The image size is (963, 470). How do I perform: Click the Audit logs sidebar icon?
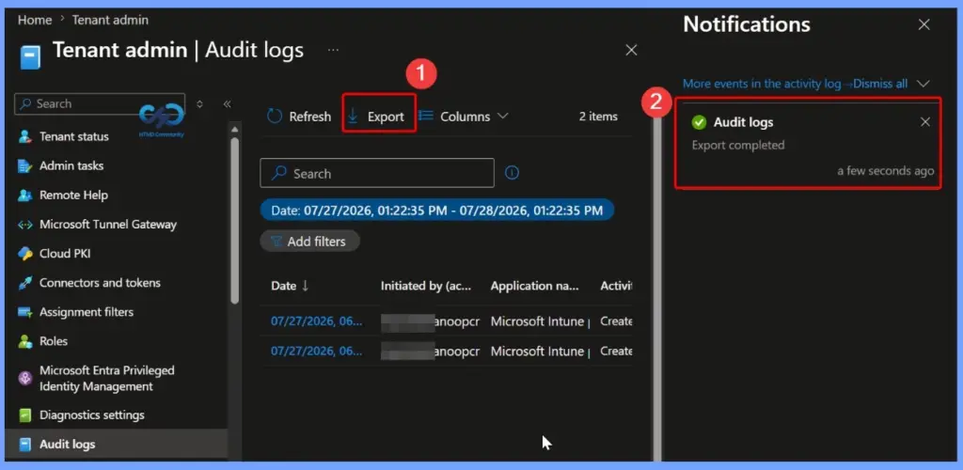pos(25,445)
